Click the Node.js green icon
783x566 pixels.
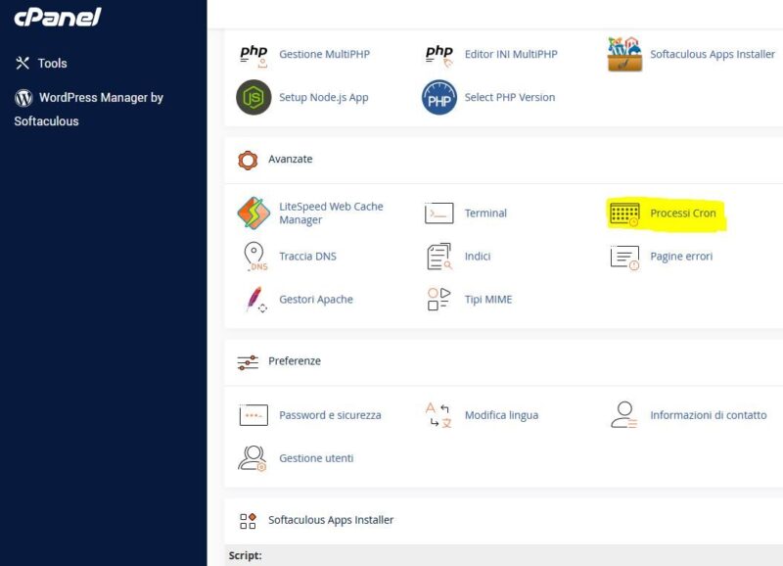click(x=253, y=97)
